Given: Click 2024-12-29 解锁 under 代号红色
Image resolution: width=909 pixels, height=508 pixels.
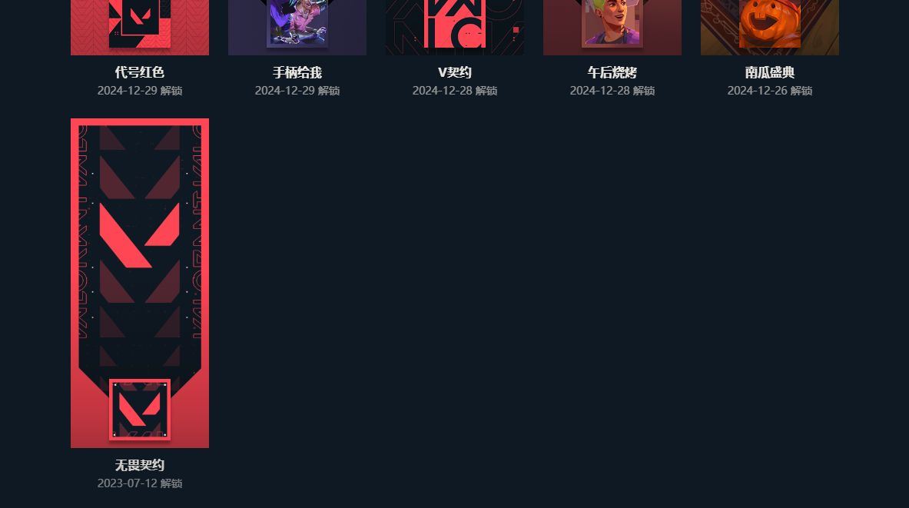Looking at the screenshot, I should point(140,91).
